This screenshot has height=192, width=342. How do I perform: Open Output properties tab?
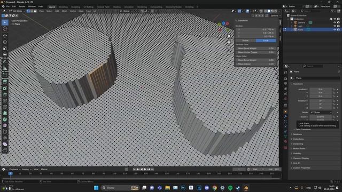point(285,84)
